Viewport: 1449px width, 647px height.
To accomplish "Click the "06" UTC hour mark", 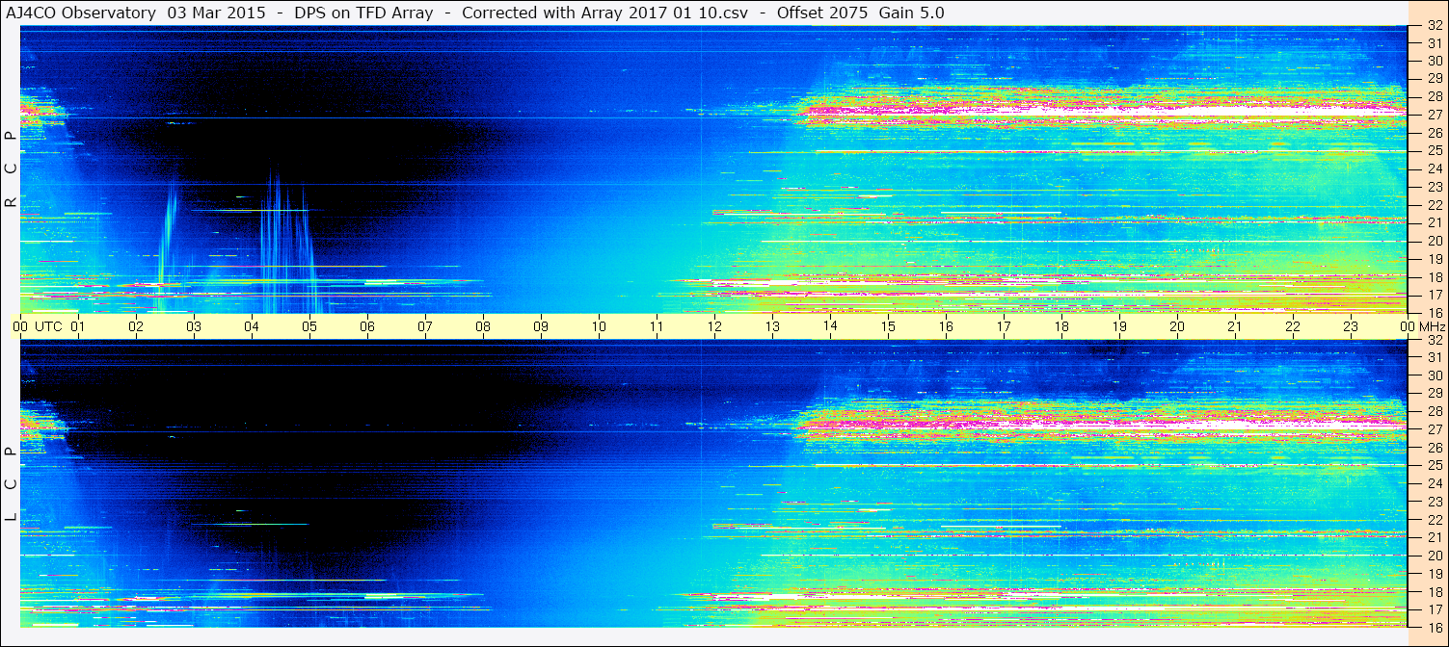I will [367, 326].
